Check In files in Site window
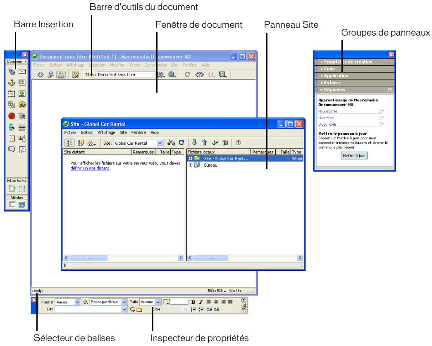 pos(225,143)
